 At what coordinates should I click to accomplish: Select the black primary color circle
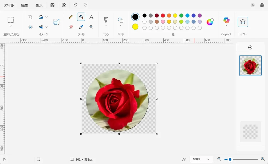click(x=135, y=17)
